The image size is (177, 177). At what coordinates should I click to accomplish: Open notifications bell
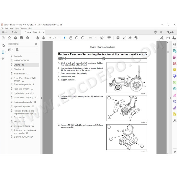(161, 32)
